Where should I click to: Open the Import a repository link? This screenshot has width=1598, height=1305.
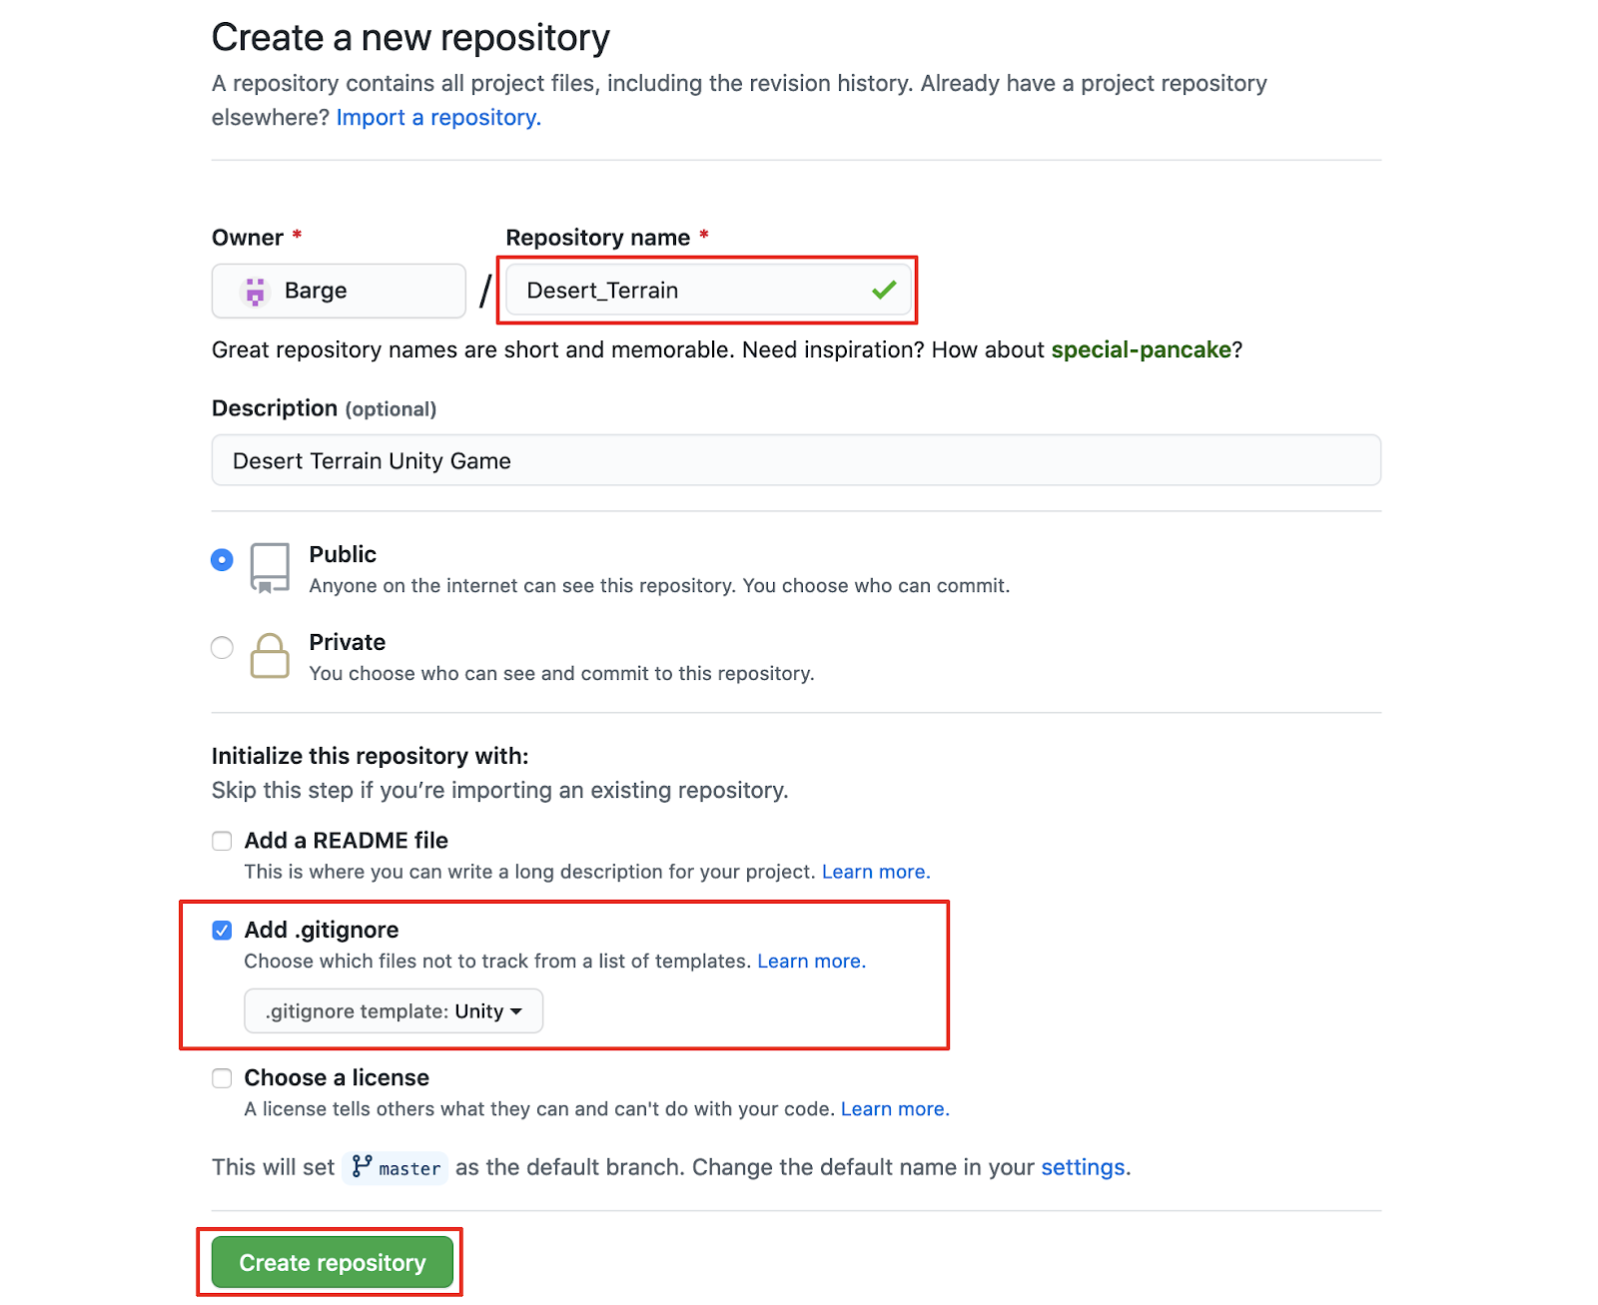pyautogui.click(x=438, y=118)
